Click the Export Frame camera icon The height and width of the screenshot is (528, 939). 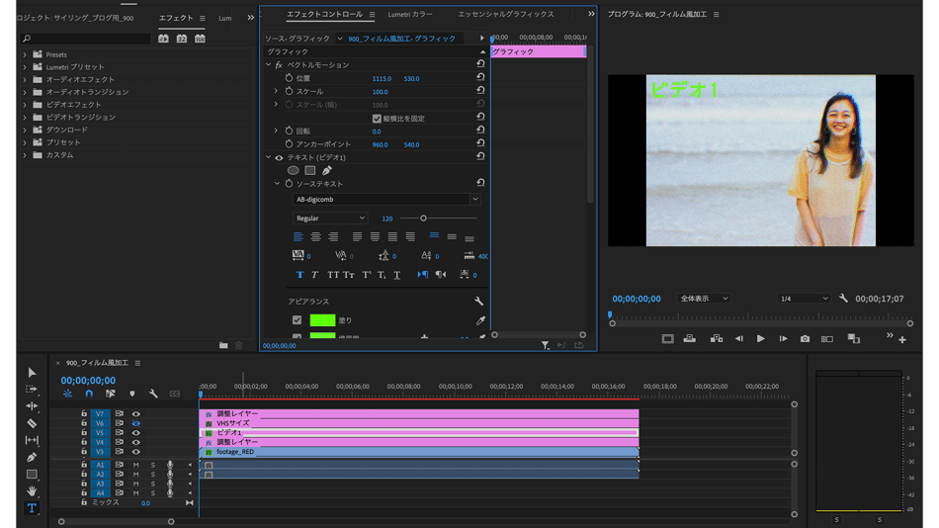(805, 339)
